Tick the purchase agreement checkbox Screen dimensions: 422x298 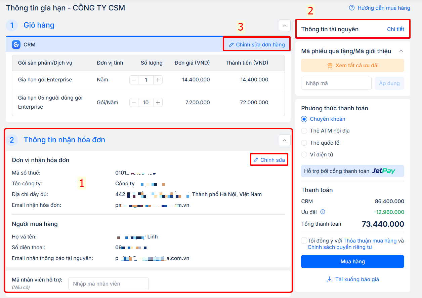click(x=304, y=240)
